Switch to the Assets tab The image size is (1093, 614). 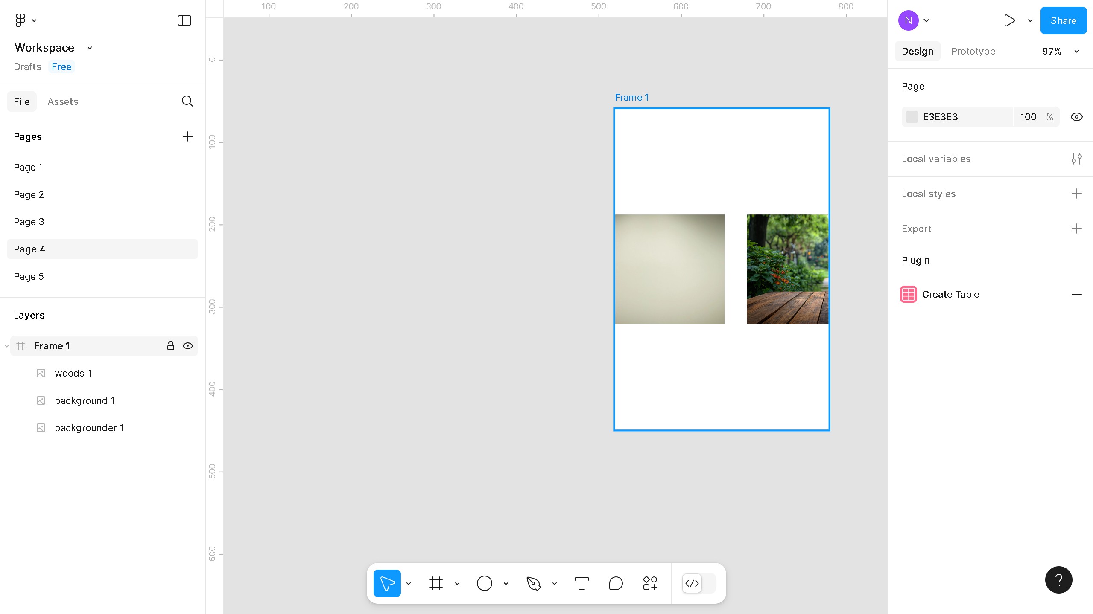63,101
